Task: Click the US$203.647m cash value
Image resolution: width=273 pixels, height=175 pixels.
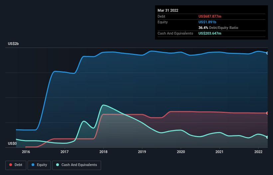Action: [x=210, y=33]
